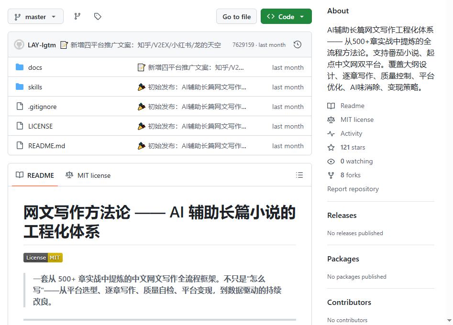453x325 pixels.
Task: Open skills row commit message
Action: (x=192, y=87)
